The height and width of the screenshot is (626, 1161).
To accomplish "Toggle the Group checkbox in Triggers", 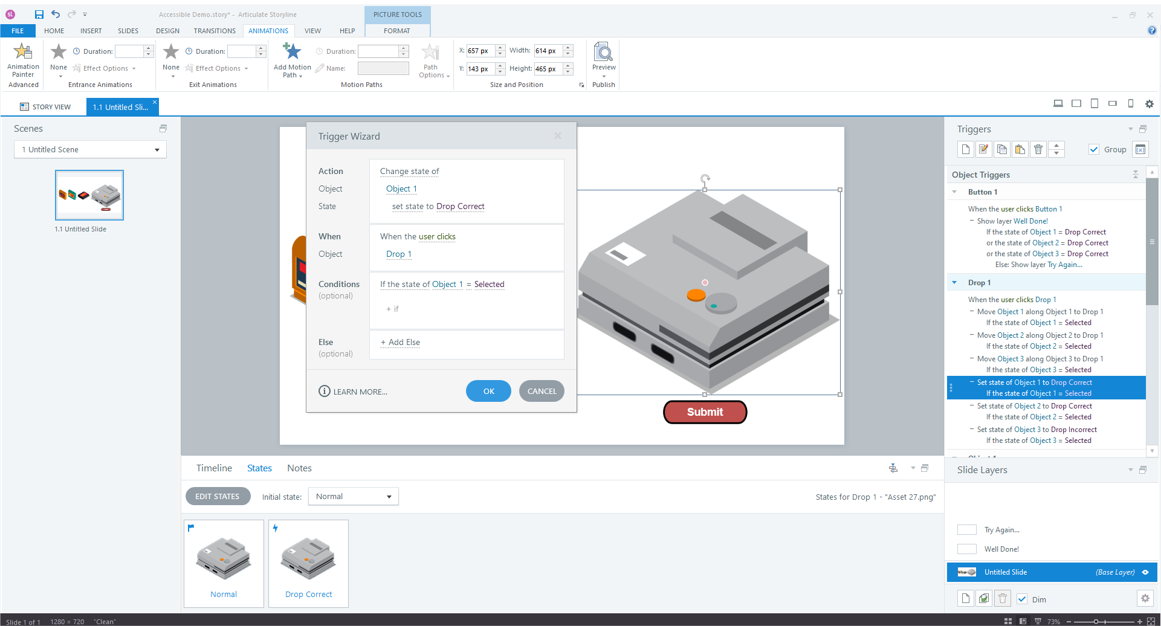I will (1094, 150).
